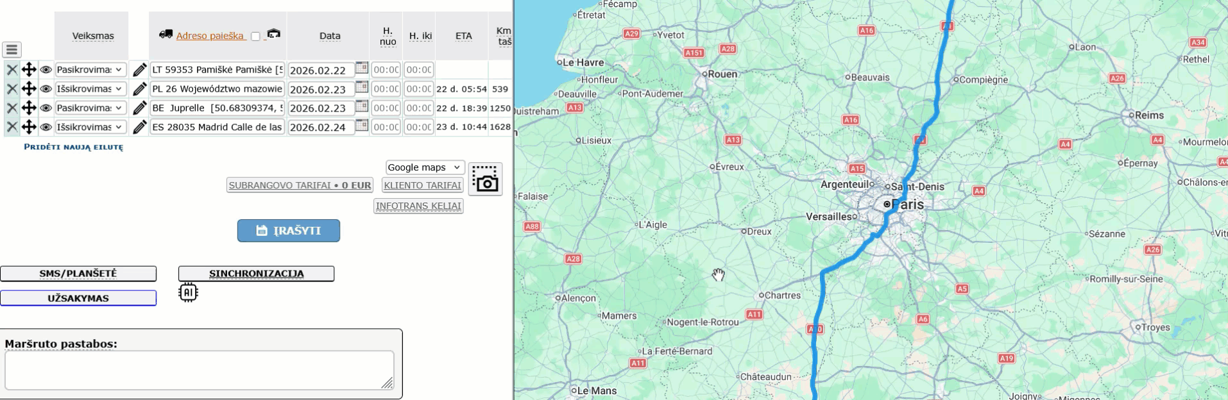Open Pasikrovimas dropdown in BE Juprelle row
Viewport: 1228px width, 400px height.
[90, 108]
